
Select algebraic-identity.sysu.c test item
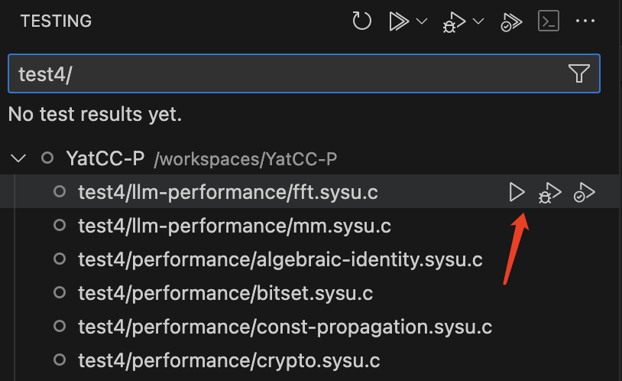[x=280, y=259]
